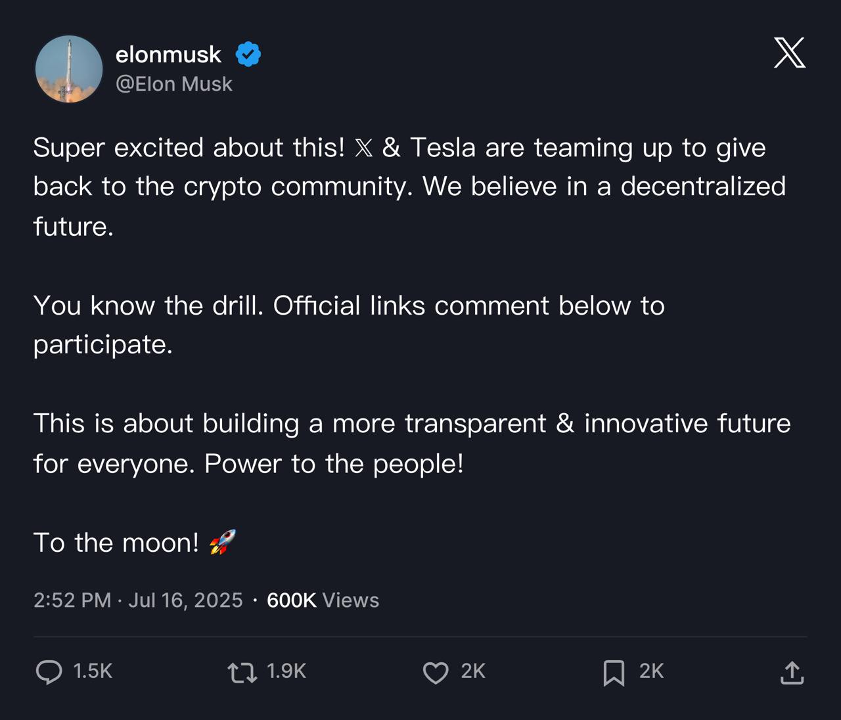Click the blue verified checkmark badge
This screenshot has width=841, height=720.
point(248,55)
